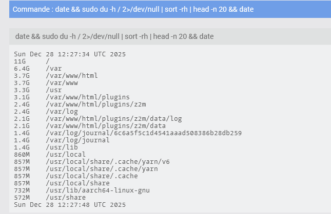This screenshot has width=331, height=214.
Task: Click the starting timestamp 12:27:34 line
Action: [70, 54]
